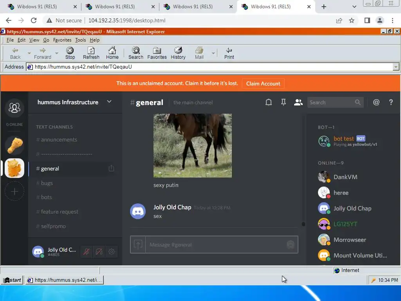Open the help question mark icon

click(x=391, y=102)
